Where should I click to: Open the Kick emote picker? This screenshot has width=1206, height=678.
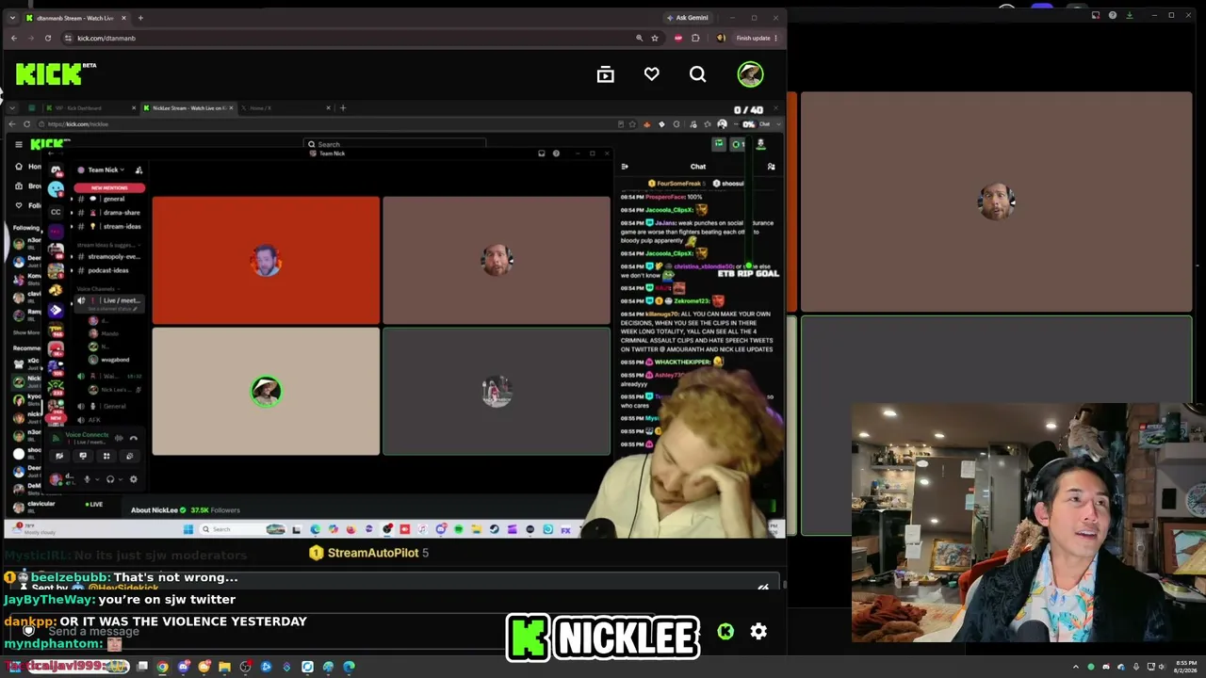(x=725, y=632)
